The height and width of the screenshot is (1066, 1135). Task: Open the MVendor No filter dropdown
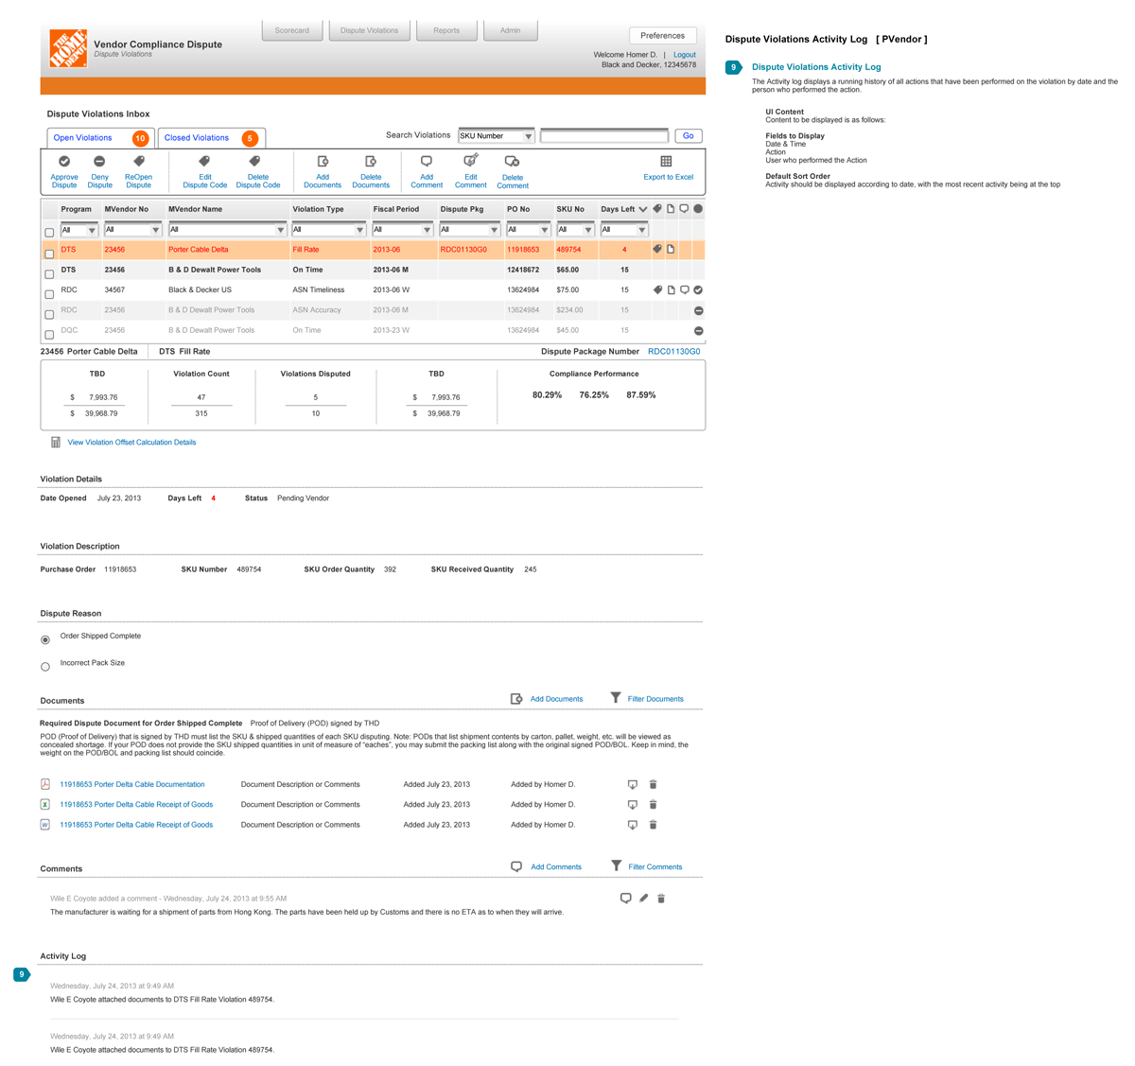(132, 230)
